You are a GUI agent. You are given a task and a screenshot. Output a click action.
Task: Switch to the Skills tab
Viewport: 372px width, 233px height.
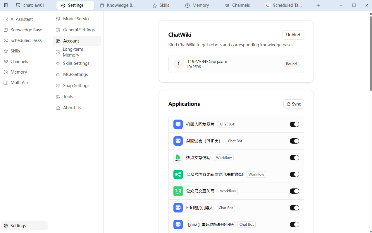[x=161, y=5]
